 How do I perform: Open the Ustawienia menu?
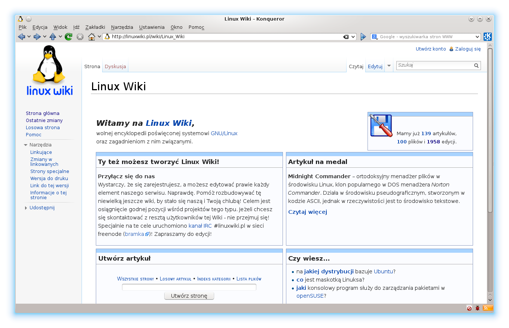pos(152,27)
